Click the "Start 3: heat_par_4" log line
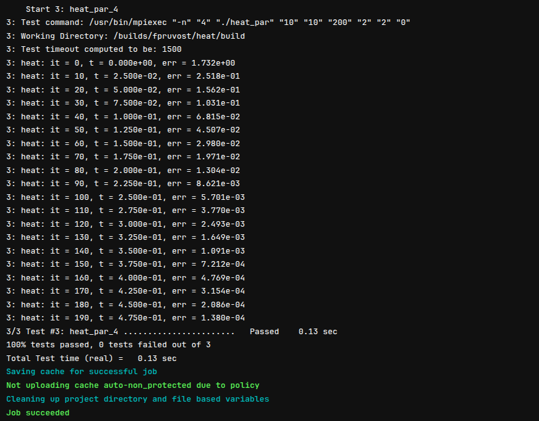Viewport: 539px width, 421px height. point(64,9)
